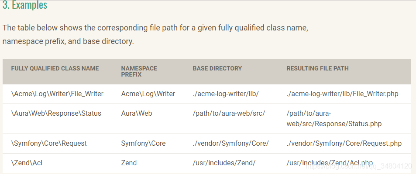Click the 'Fully Qualified Class Name' column header
416x174 pixels.
tap(55, 68)
